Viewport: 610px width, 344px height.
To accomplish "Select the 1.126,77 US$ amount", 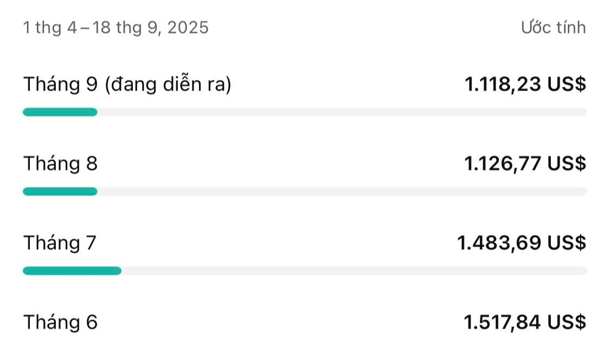I will pyautogui.click(x=524, y=163).
